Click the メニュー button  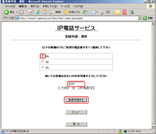click(76, 112)
